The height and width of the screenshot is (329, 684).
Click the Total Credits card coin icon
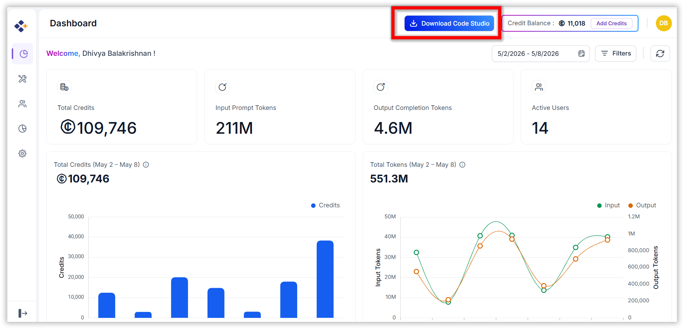[x=64, y=87]
